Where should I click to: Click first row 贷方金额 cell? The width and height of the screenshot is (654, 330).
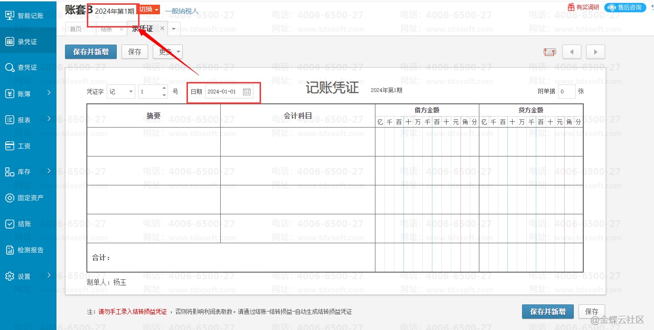point(531,142)
